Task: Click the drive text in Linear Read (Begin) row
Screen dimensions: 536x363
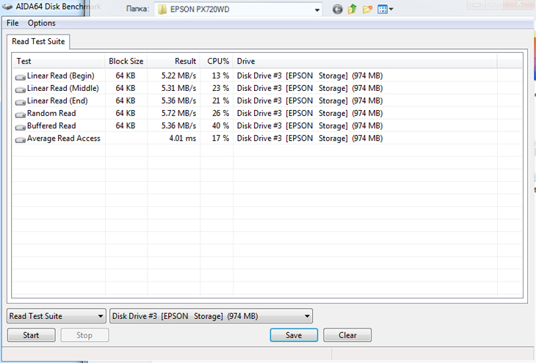Action: [x=310, y=76]
